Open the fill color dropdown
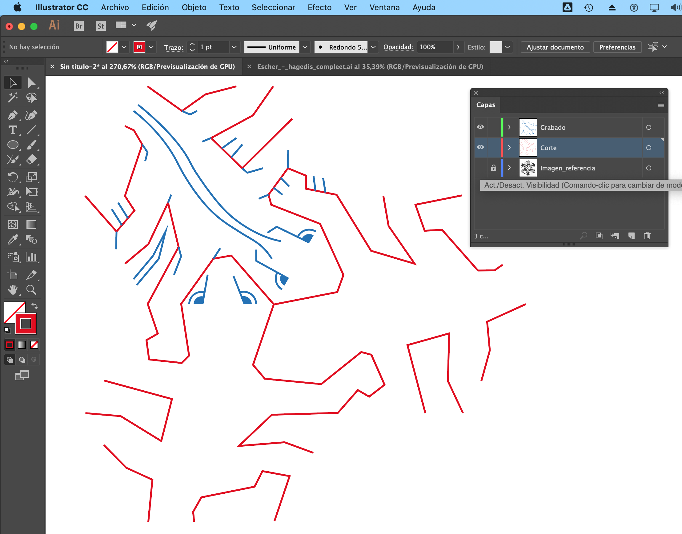The width and height of the screenshot is (682, 534). point(124,47)
